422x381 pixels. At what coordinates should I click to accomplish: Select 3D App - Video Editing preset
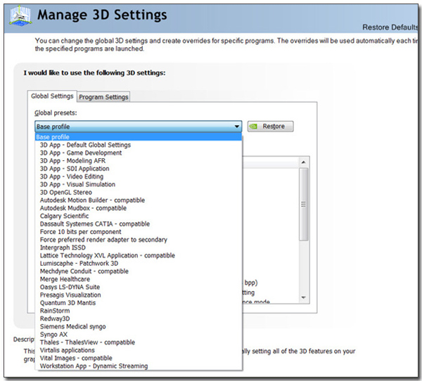click(x=139, y=176)
